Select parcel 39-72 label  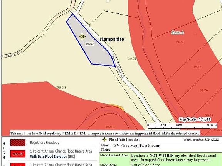pos(197,67)
